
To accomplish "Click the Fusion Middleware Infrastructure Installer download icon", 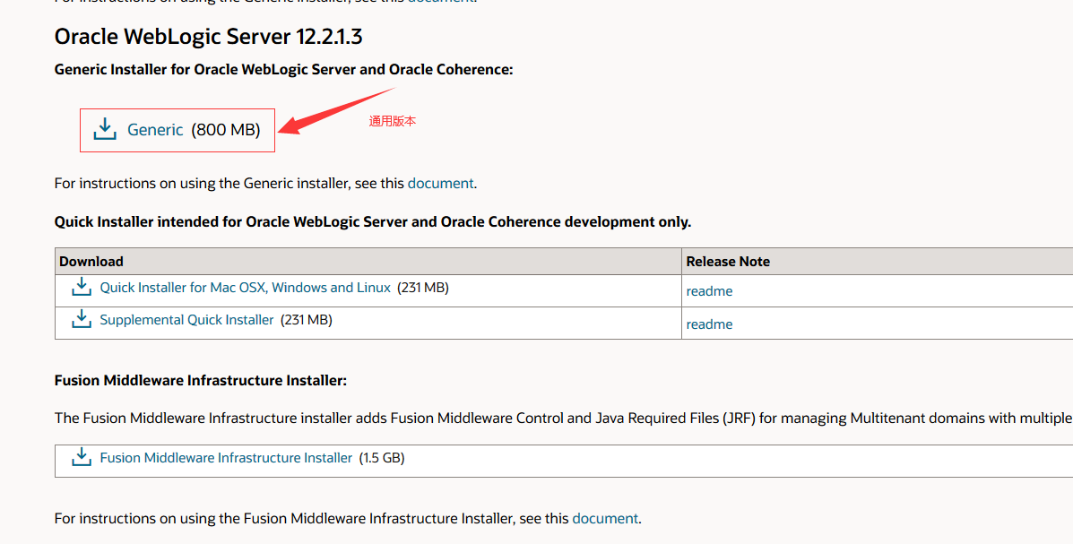I will 82,455.
